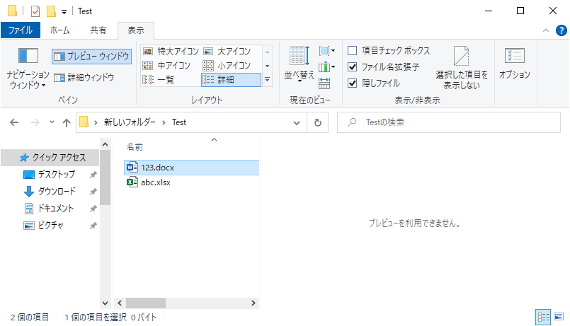This screenshot has width=570, height=326.
Task: Expand the address bar history dropdown
Action: click(x=297, y=123)
